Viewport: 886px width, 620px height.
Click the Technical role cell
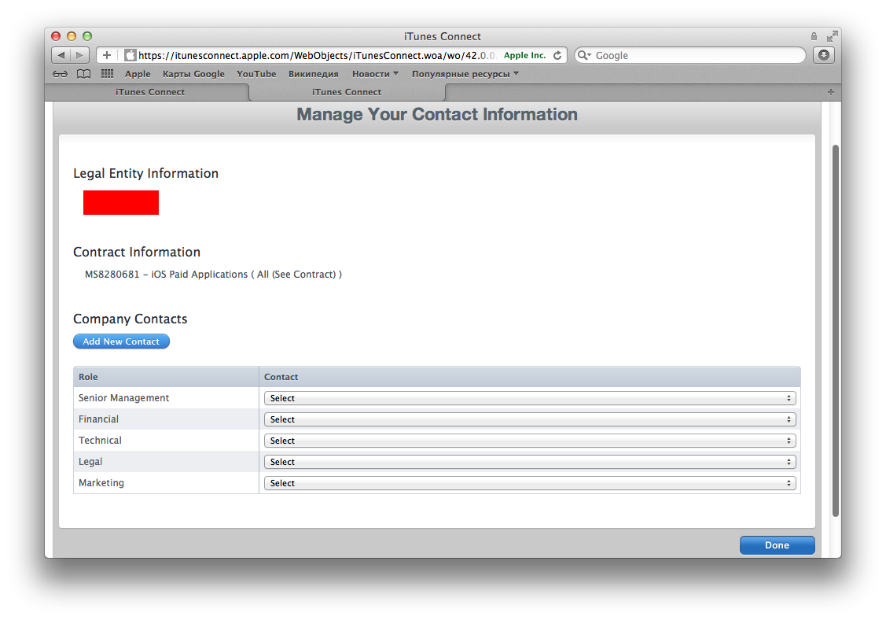pos(166,440)
